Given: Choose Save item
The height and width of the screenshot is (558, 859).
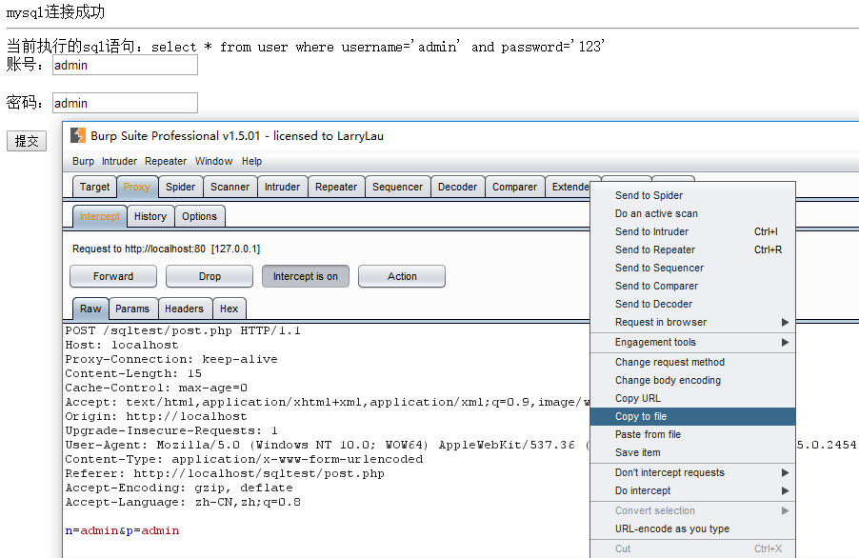Looking at the screenshot, I should 692,452.
